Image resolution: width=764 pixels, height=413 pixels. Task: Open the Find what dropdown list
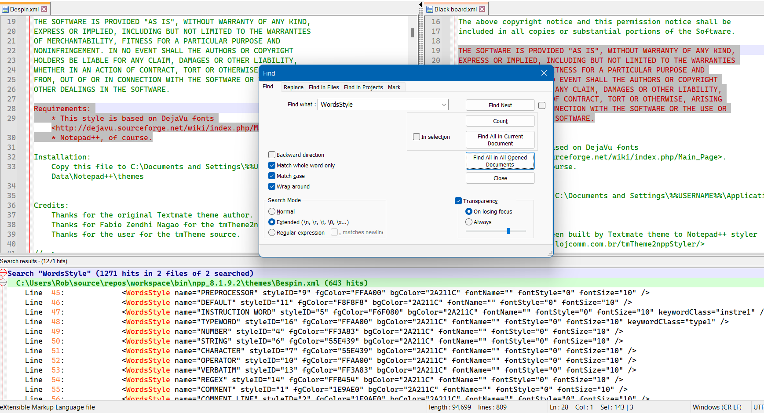pyautogui.click(x=444, y=105)
